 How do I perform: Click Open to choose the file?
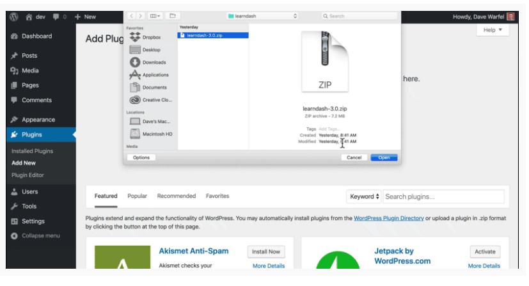click(384, 157)
